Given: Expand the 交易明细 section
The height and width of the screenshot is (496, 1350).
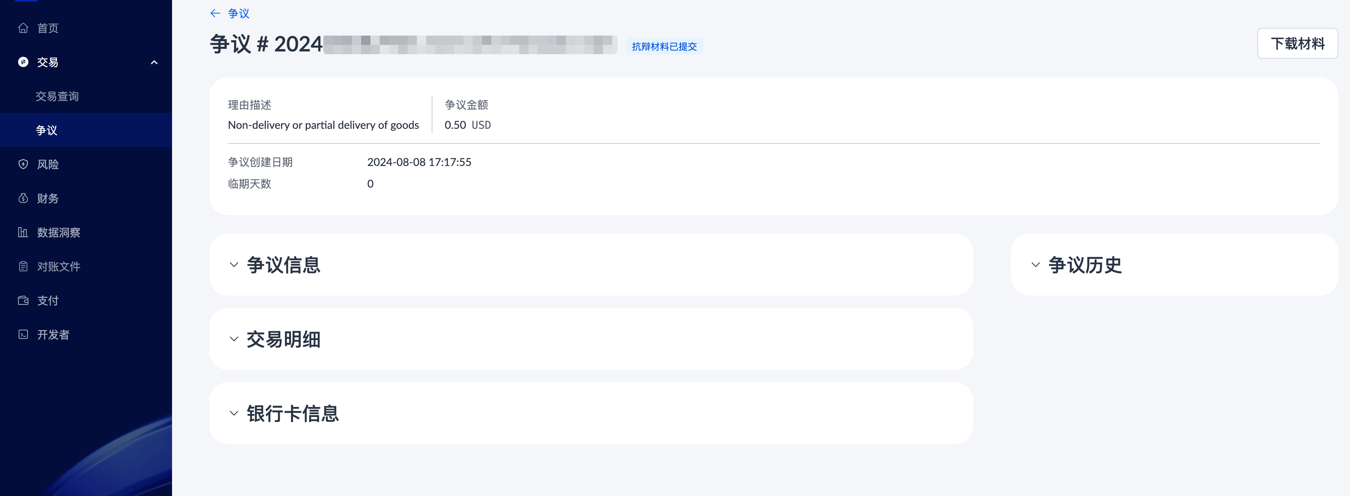Looking at the screenshot, I should coord(234,339).
